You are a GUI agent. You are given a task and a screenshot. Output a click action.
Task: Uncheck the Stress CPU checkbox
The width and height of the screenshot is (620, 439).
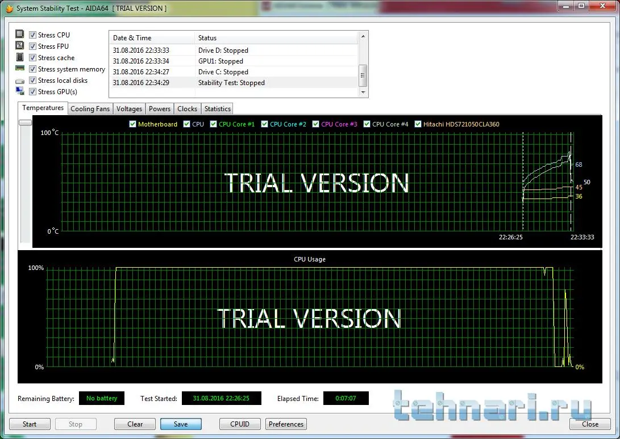[x=33, y=35]
